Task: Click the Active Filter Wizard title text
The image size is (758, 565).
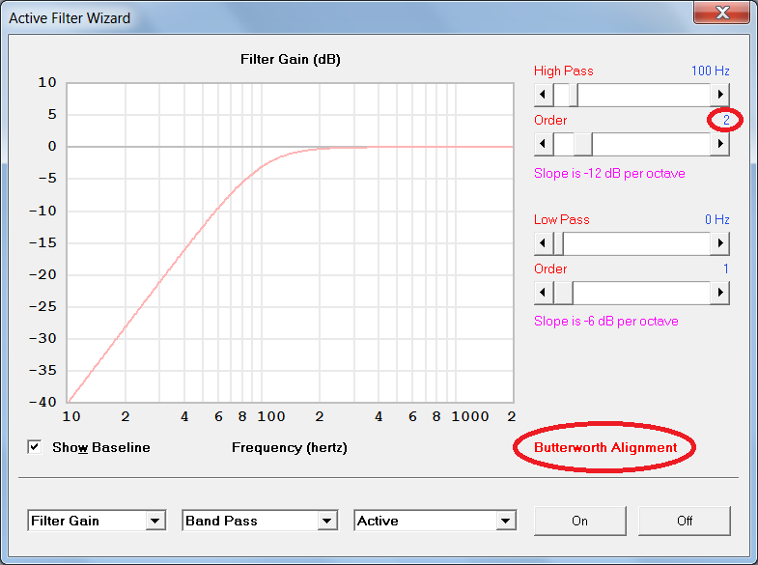Action: click(70, 18)
